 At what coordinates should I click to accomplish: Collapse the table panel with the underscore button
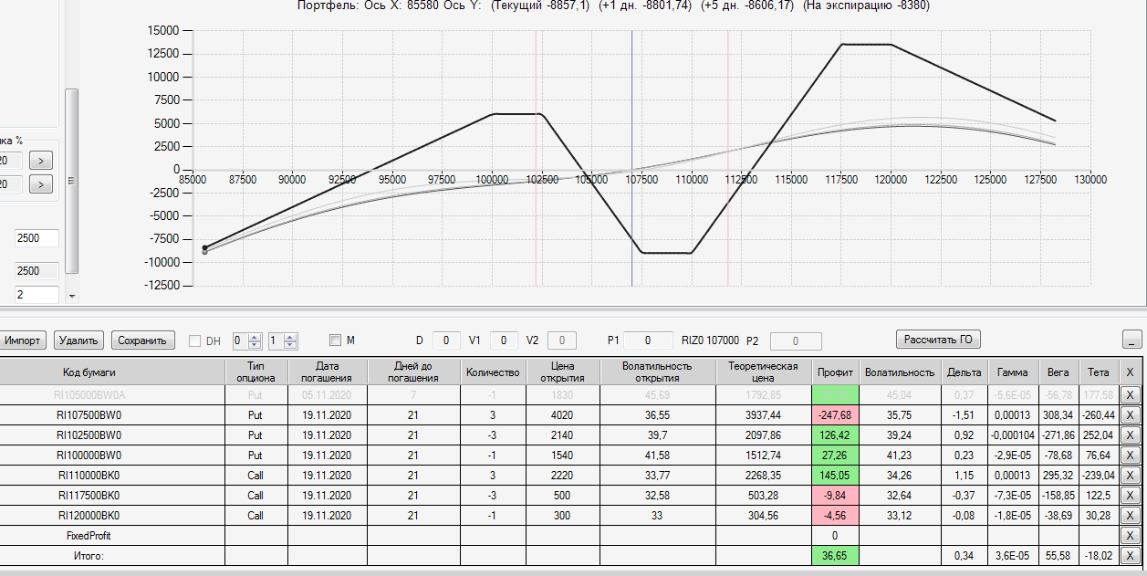click(1133, 340)
